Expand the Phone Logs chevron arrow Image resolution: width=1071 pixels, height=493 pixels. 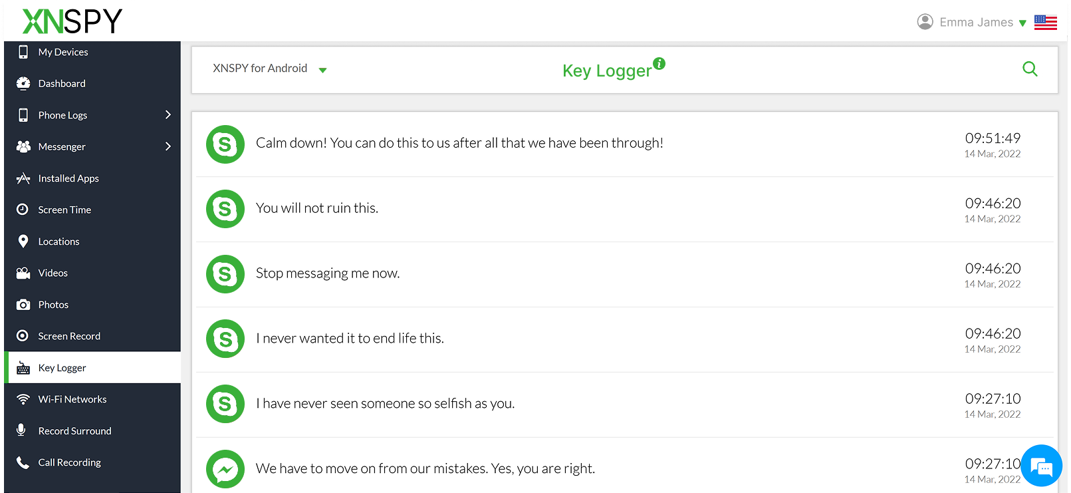point(168,114)
